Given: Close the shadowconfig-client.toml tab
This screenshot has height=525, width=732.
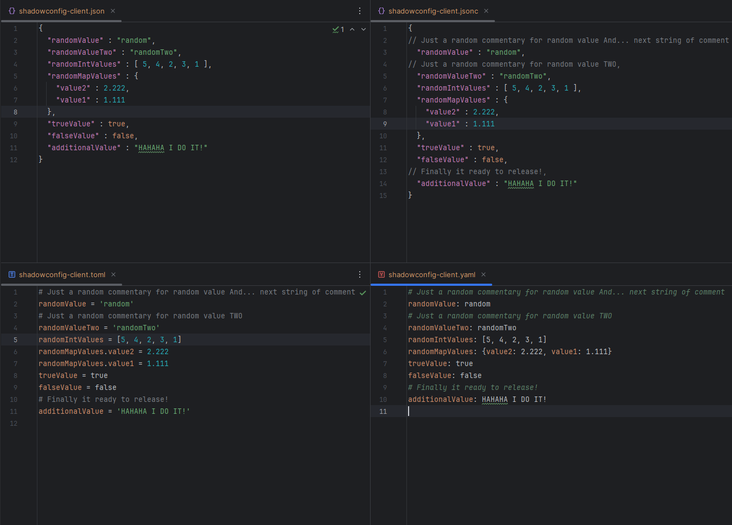Looking at the screenshot, I should tap(113, 274).
